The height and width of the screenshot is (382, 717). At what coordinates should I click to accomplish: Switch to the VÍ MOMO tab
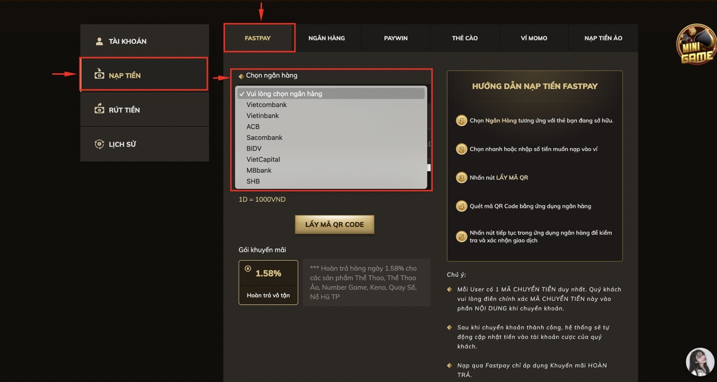534,38
